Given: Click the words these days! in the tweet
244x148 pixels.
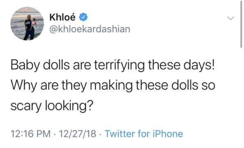Looking at the screenshot, I should (x=181, y=65).
